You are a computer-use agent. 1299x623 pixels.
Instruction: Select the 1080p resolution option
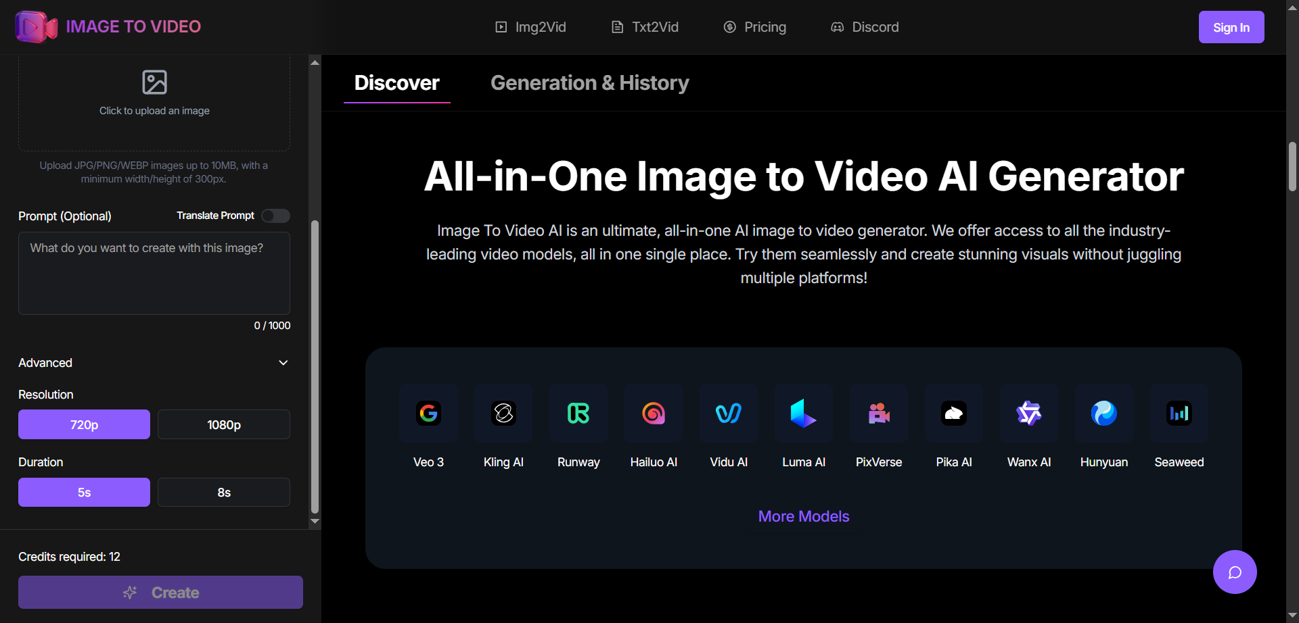coord(223,424)
